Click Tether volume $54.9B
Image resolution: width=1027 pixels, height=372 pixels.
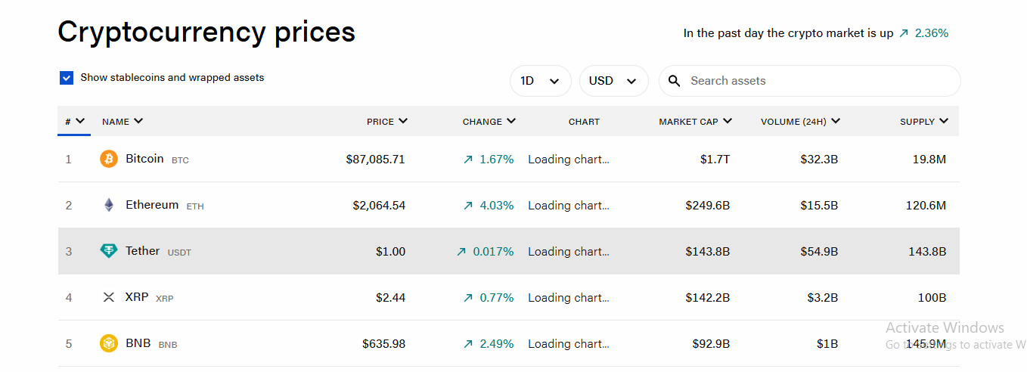tap(819, 252)
